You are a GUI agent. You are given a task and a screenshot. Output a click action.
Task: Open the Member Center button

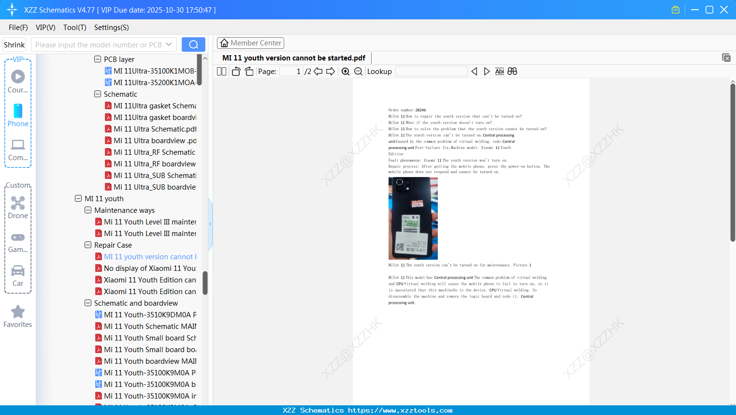pos(250,43)
